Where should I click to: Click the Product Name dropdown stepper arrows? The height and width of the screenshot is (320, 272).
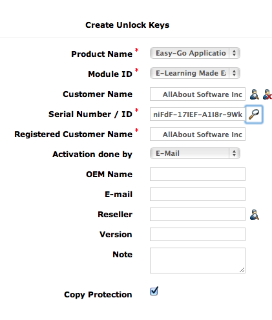tap(235, 53)
